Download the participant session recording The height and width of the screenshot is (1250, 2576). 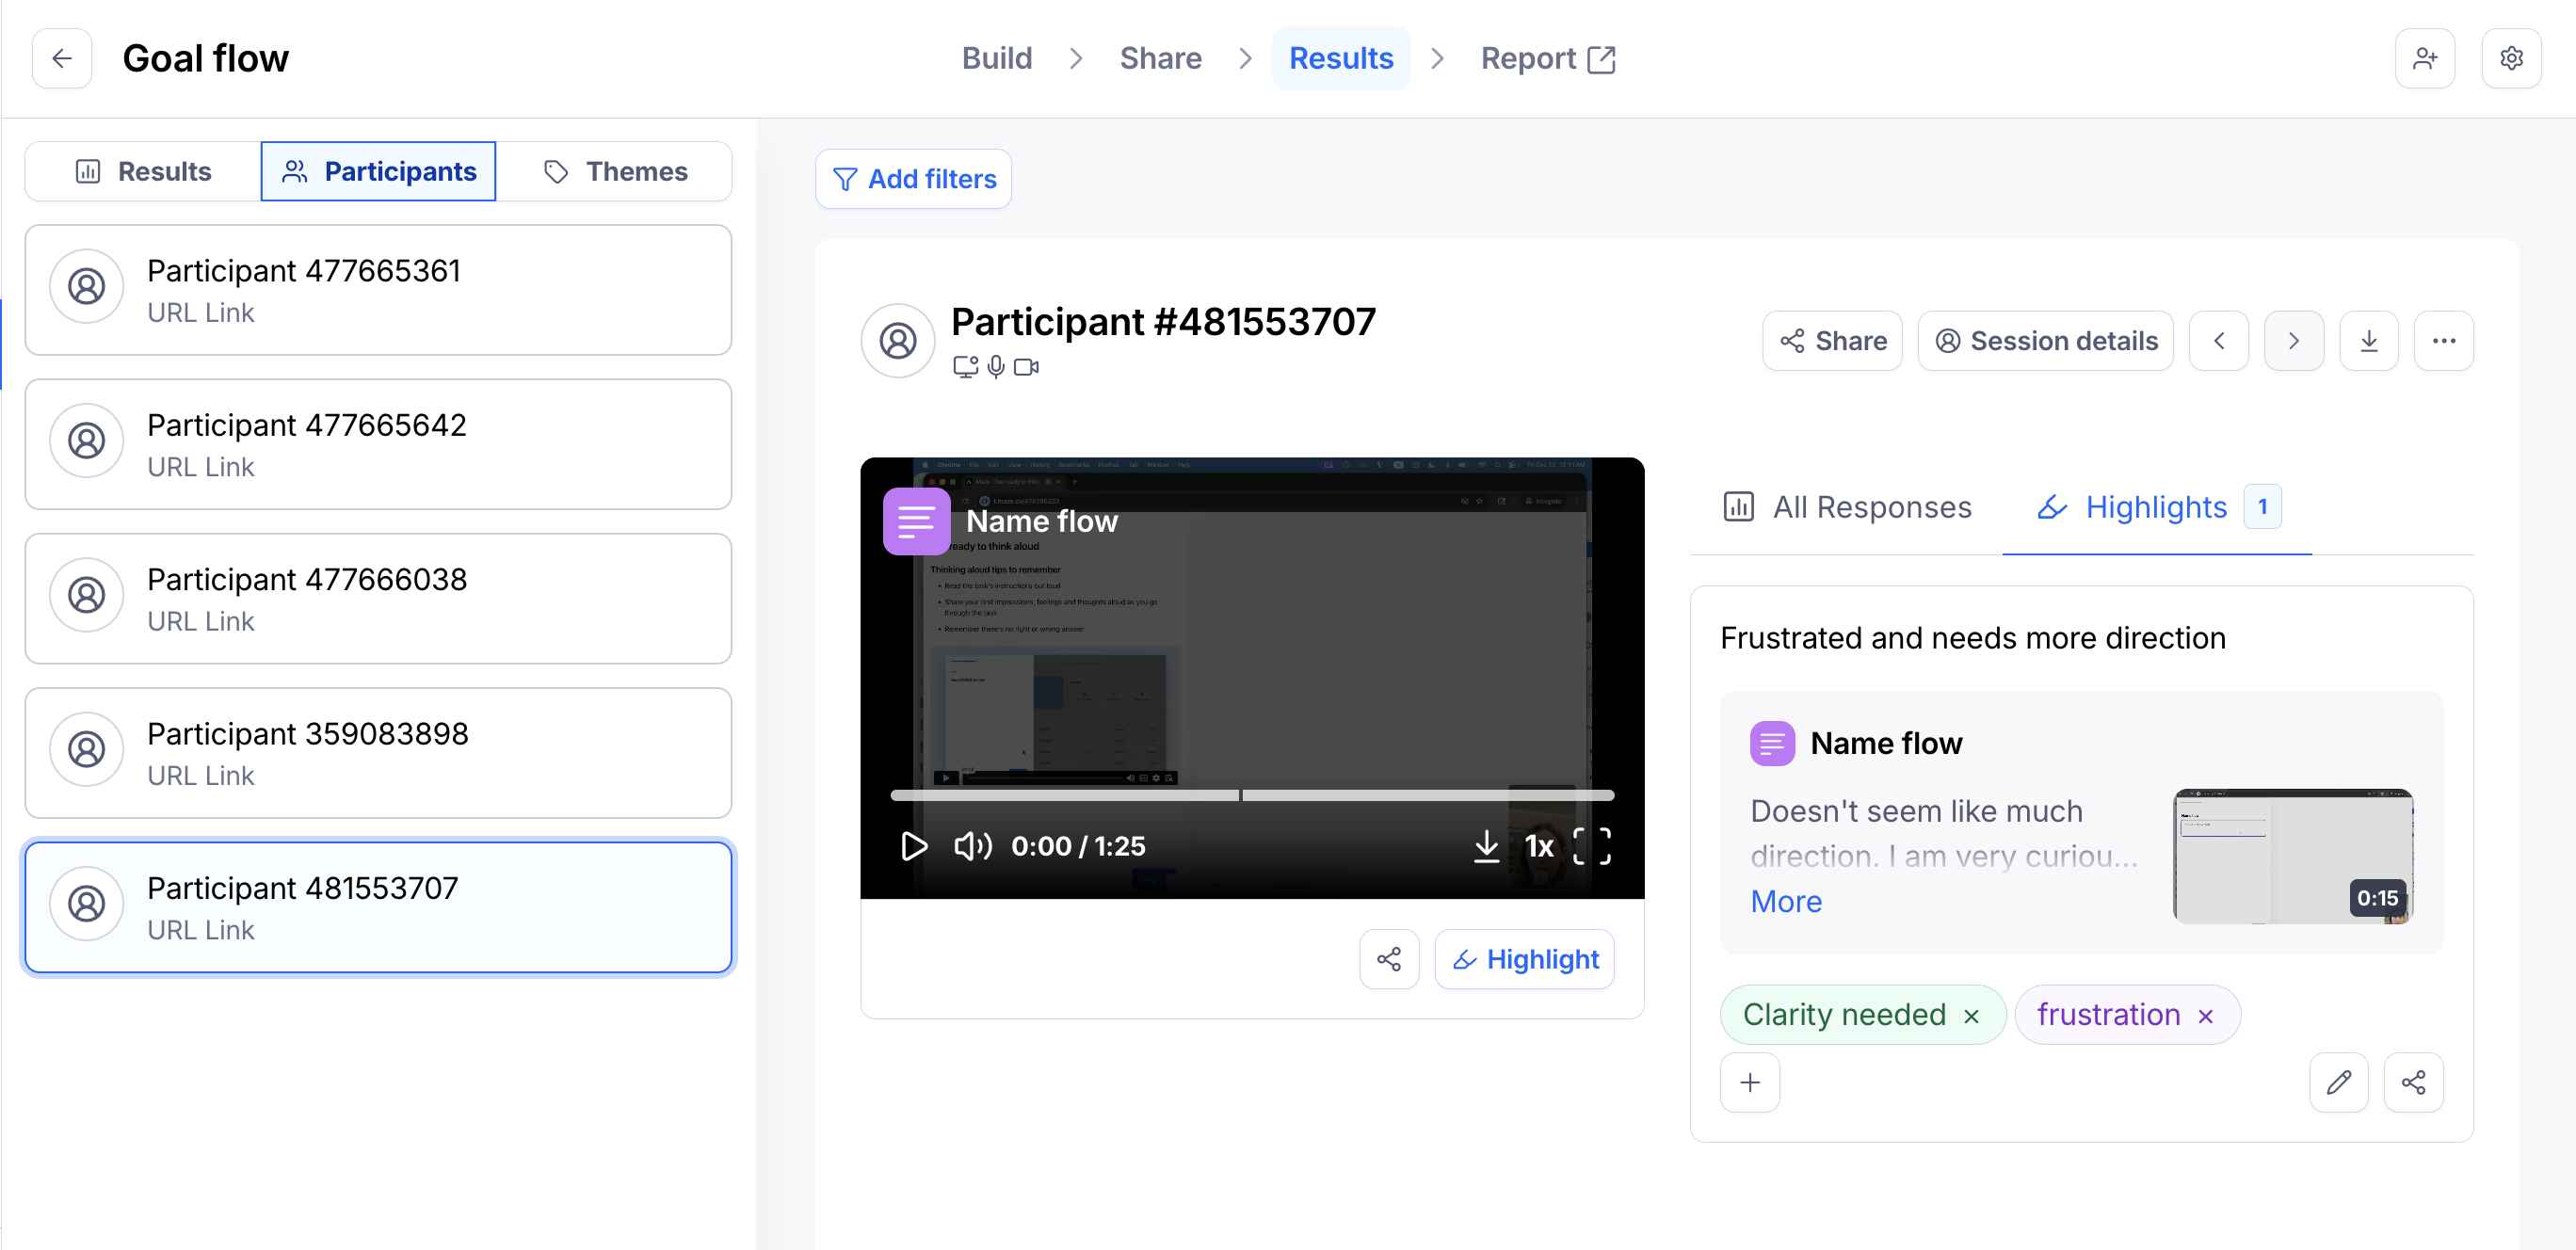2368,341
